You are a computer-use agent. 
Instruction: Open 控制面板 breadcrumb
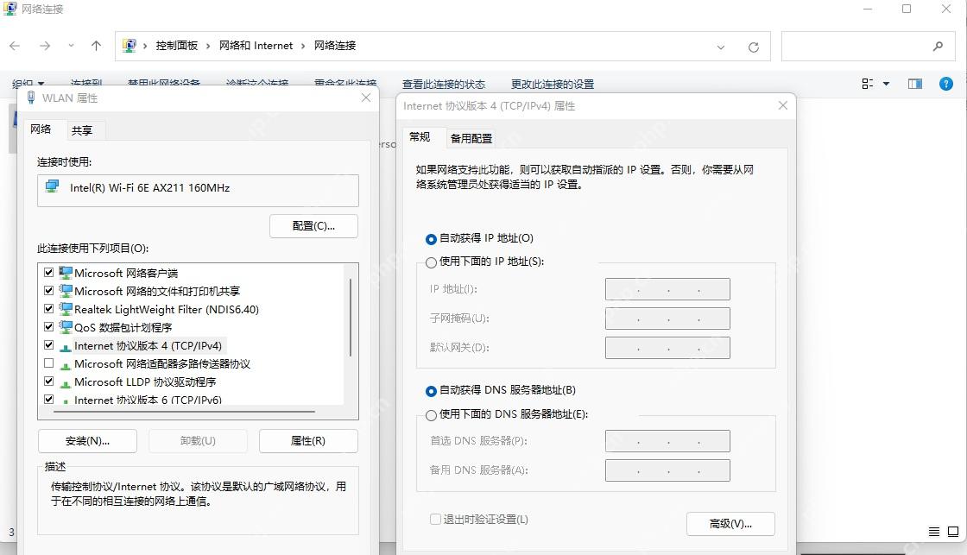(x=176, y=46)
